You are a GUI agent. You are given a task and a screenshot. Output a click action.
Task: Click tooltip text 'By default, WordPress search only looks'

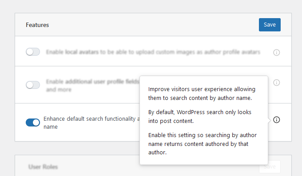(200, 112)
